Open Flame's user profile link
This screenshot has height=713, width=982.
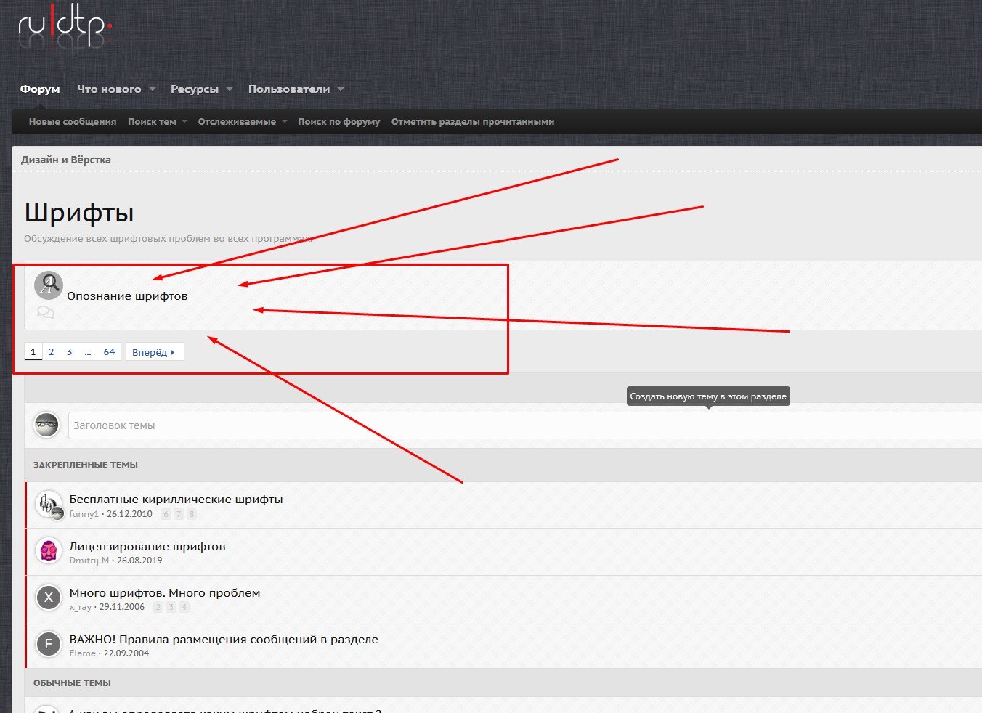[83, 653]
